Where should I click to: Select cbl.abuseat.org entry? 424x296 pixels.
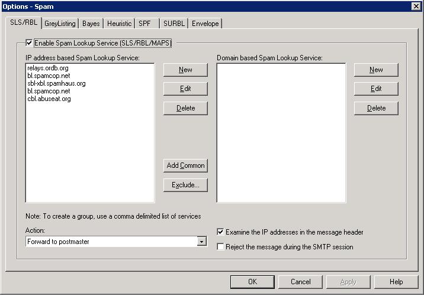[x=49, y=99]
